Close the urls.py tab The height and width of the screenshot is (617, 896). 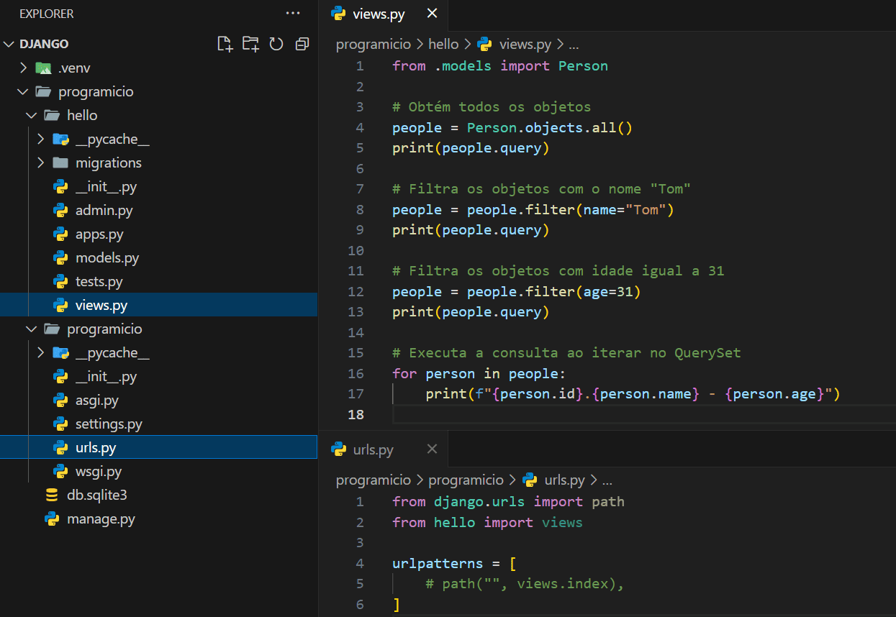tap(432, 449)
